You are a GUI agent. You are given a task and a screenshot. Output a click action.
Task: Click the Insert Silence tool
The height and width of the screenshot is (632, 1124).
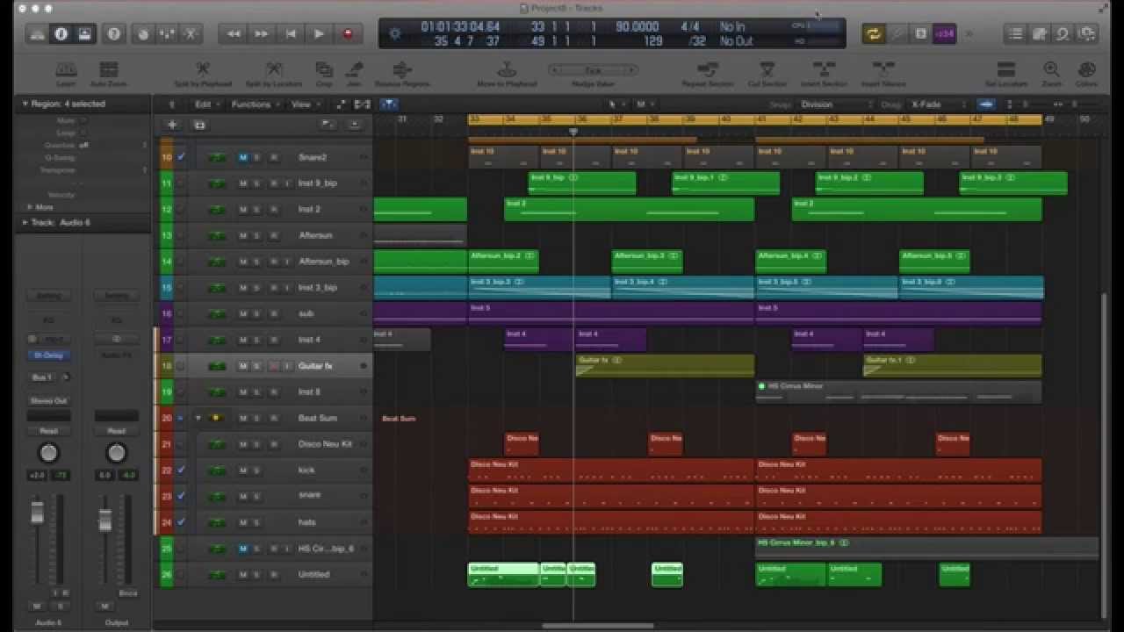(883, 74)
